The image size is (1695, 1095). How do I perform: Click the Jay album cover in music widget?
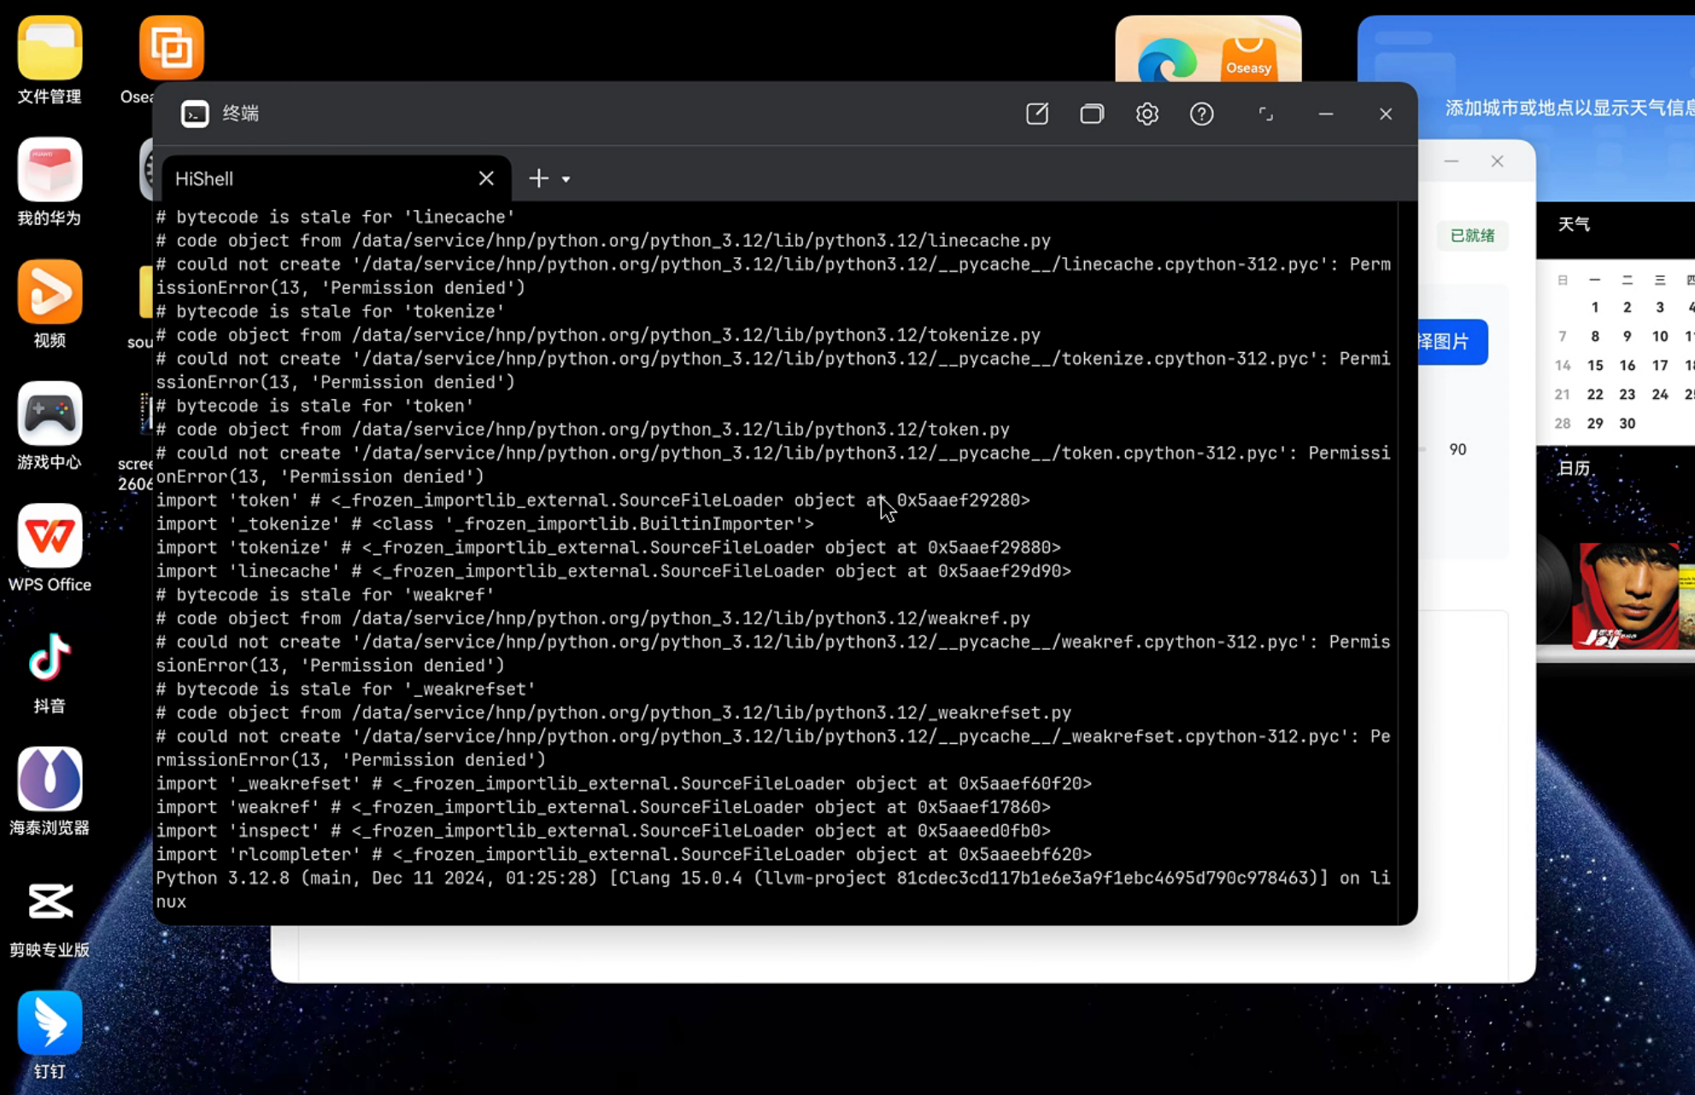(x=1625, y=595)
